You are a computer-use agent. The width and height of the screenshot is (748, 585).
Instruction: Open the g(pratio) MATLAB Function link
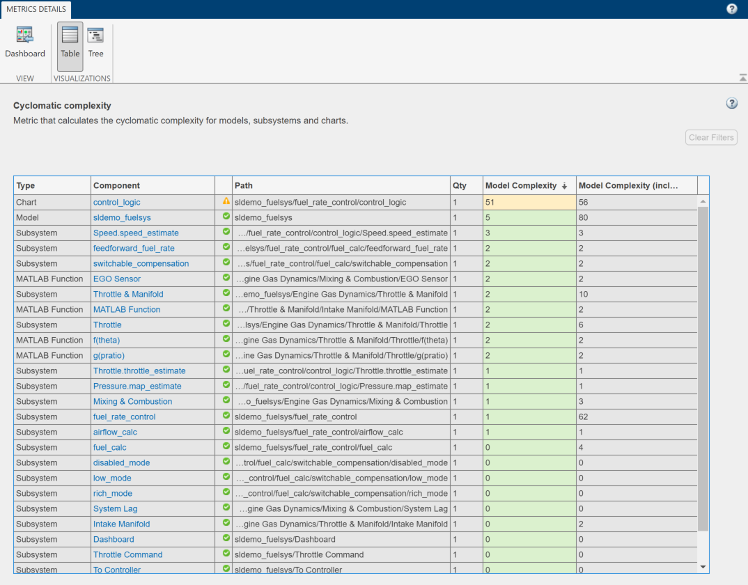point(110,355)
